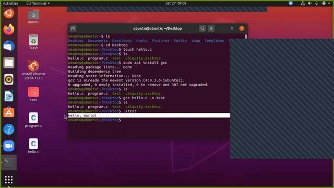Viewport: 334px width, 188px height.
Task: Click the Ubuntu installer icon atop dock
Action: tap(9, 13)
